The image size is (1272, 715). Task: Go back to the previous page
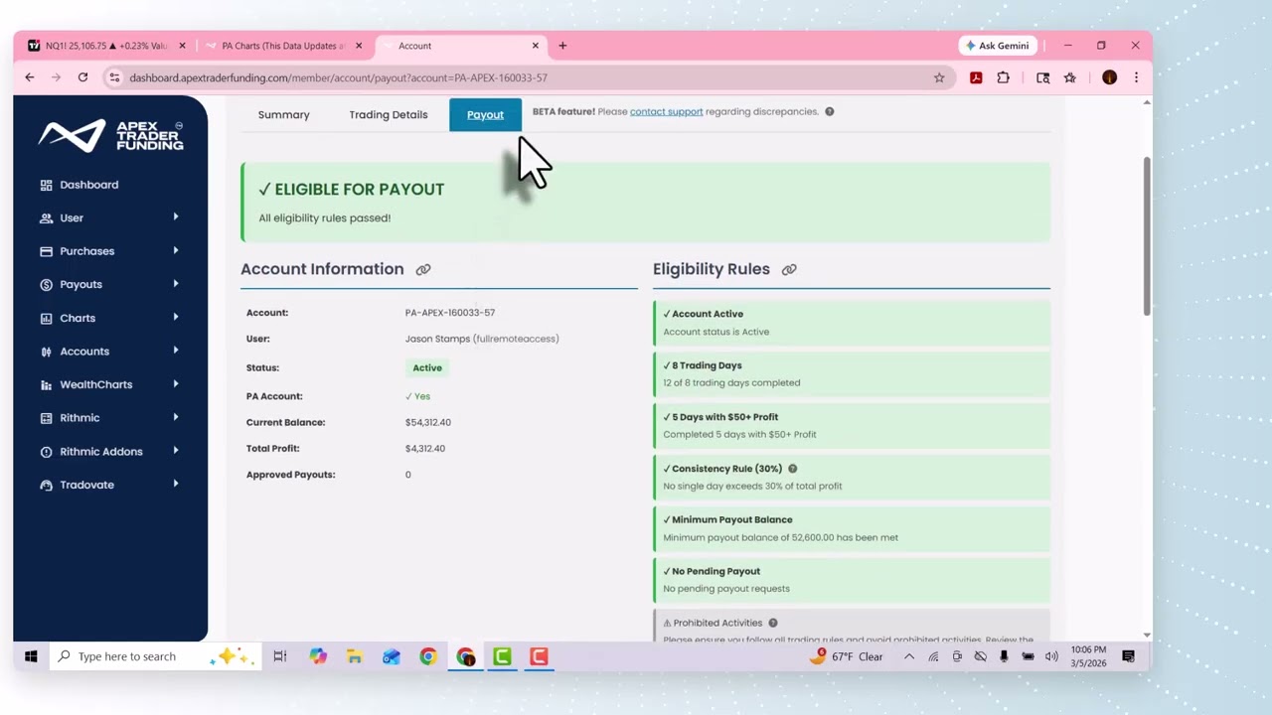tap(30, 77)
